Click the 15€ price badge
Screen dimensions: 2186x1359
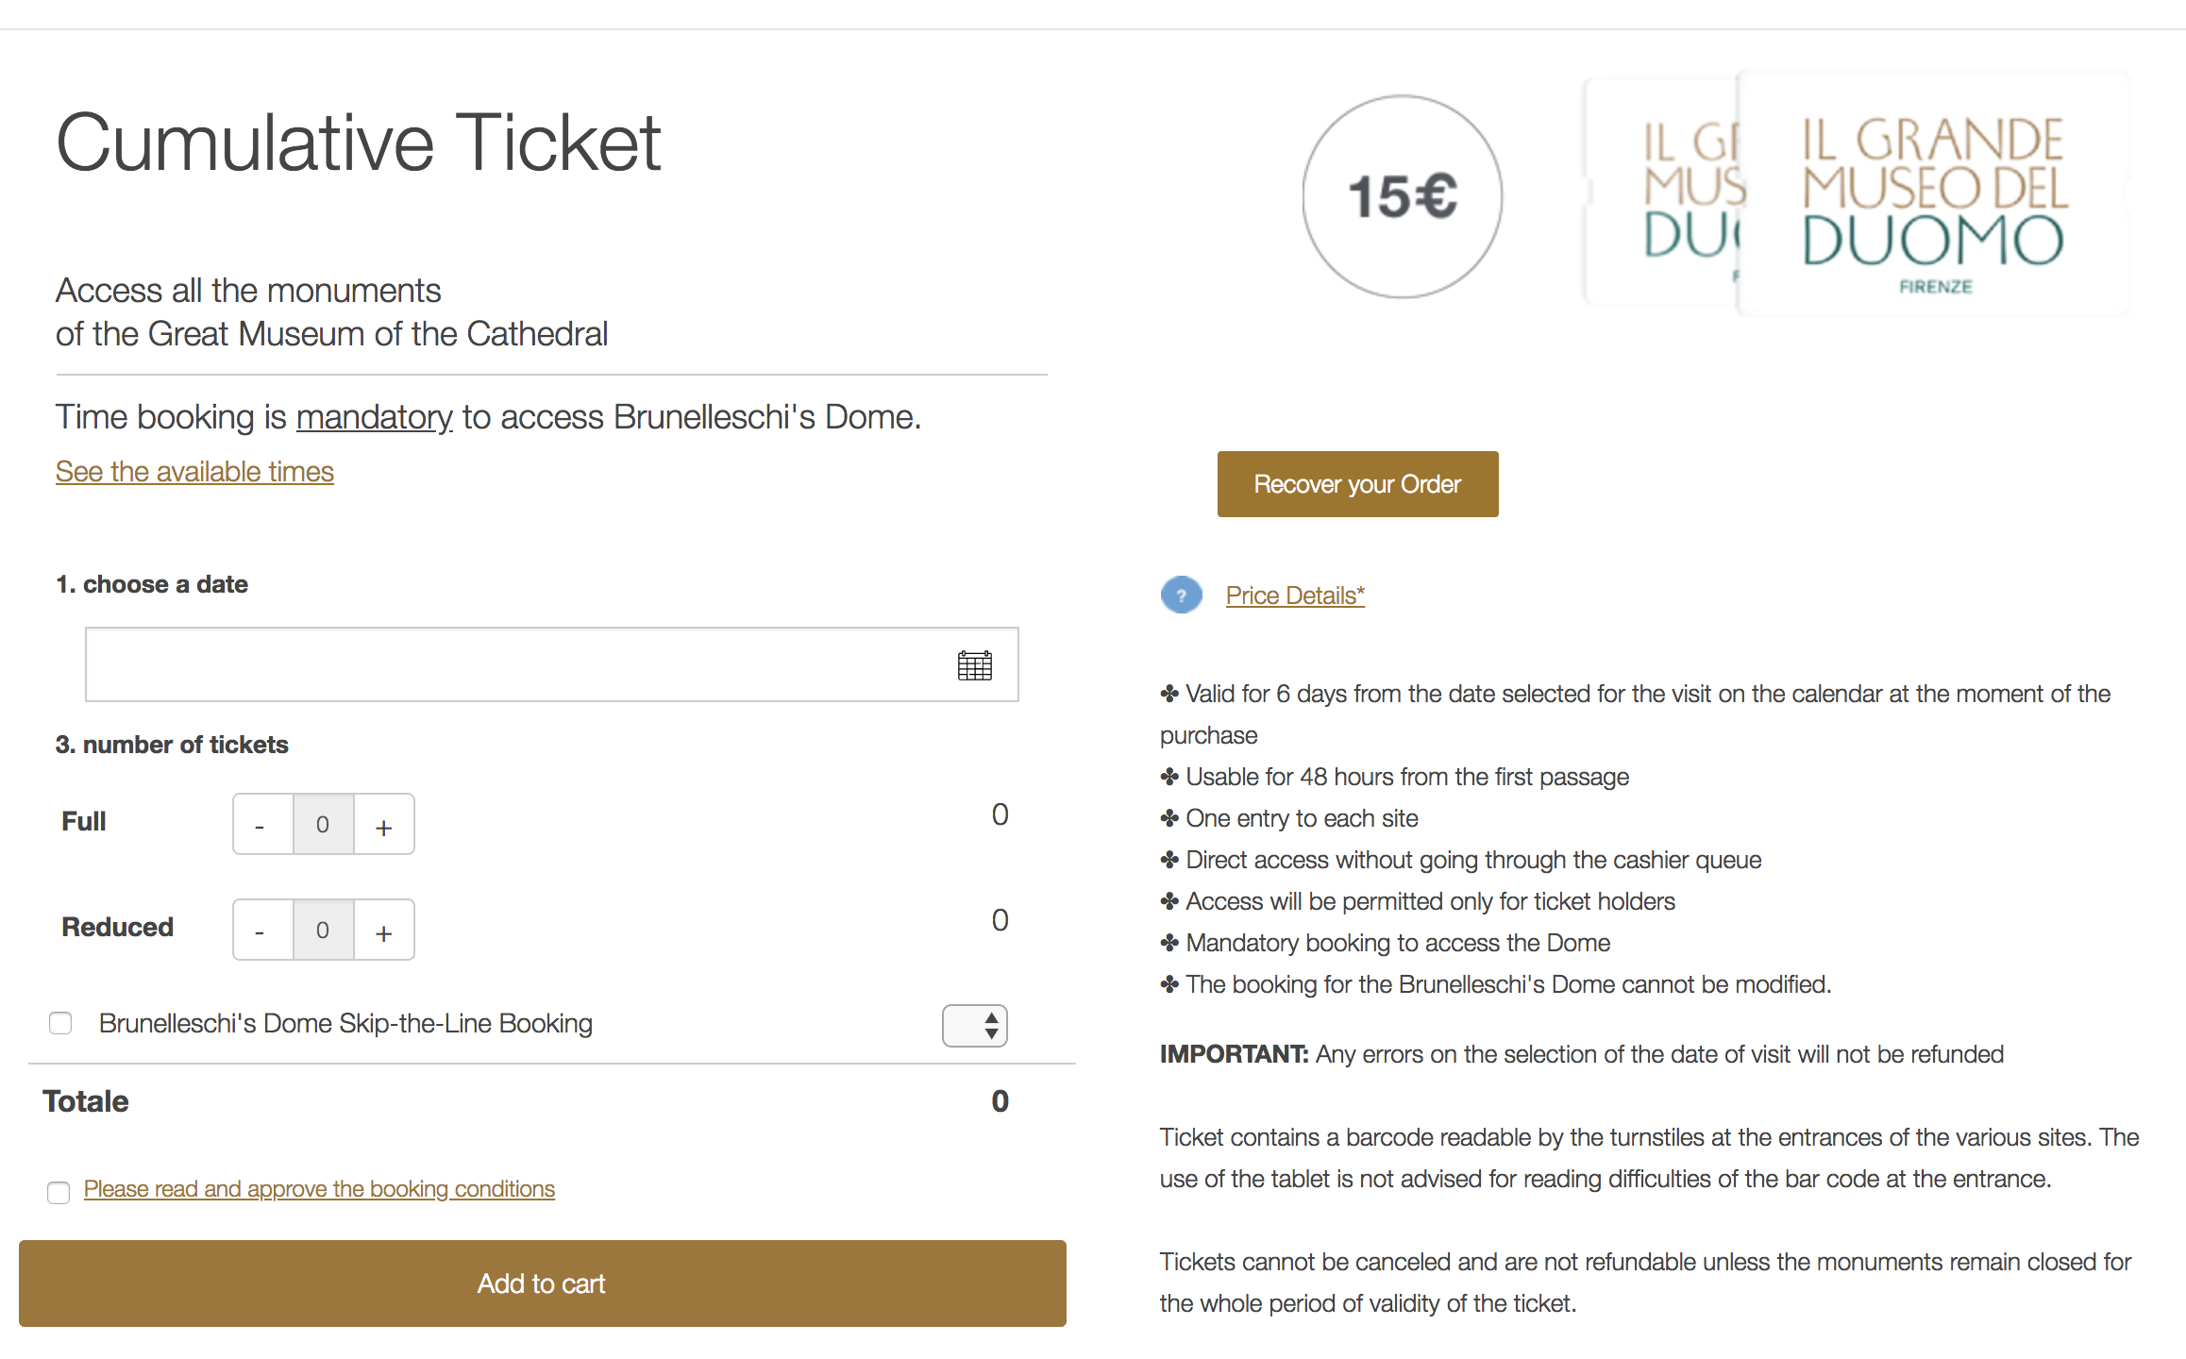[x=1403, y=196]
